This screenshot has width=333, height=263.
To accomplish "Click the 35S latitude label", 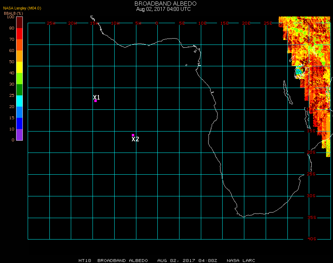I will (x=312, y=217).
